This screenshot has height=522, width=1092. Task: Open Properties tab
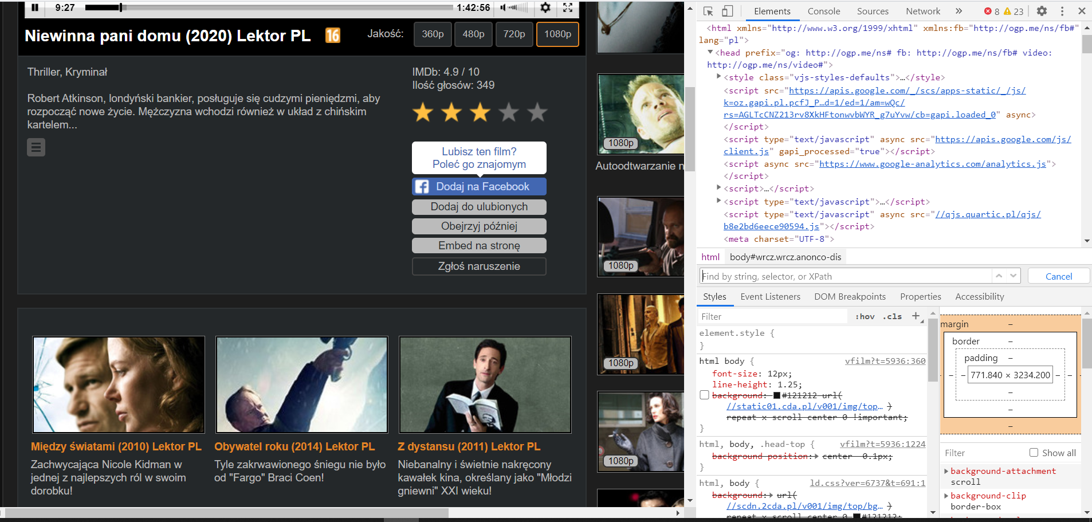920,296
